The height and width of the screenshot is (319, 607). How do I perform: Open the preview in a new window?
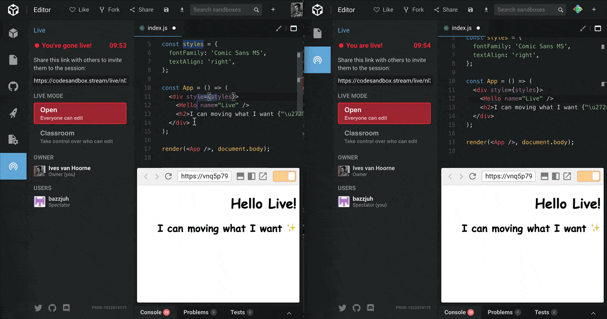pos(263,176)
